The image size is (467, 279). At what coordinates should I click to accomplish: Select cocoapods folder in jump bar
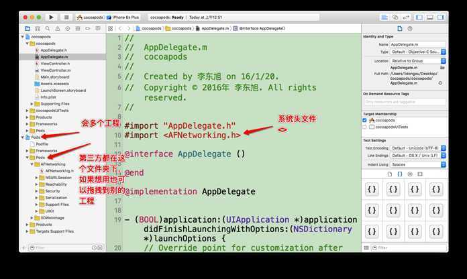click(x=178, y=29)
